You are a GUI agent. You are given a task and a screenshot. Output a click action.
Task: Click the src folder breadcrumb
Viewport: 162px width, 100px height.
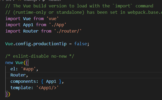pyautogui.click(x=8, y=1)
